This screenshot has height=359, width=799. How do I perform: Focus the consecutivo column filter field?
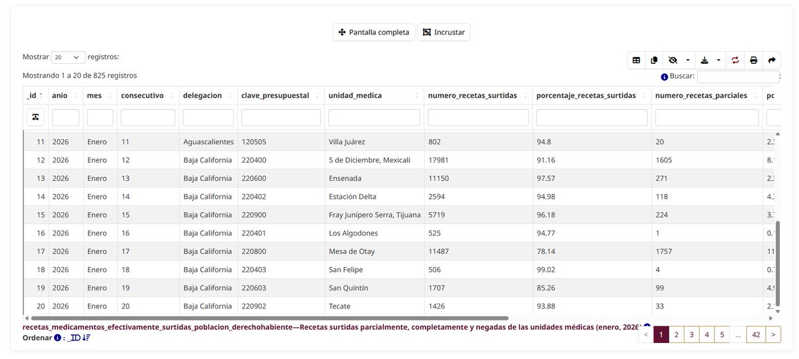tap(148, 117)
